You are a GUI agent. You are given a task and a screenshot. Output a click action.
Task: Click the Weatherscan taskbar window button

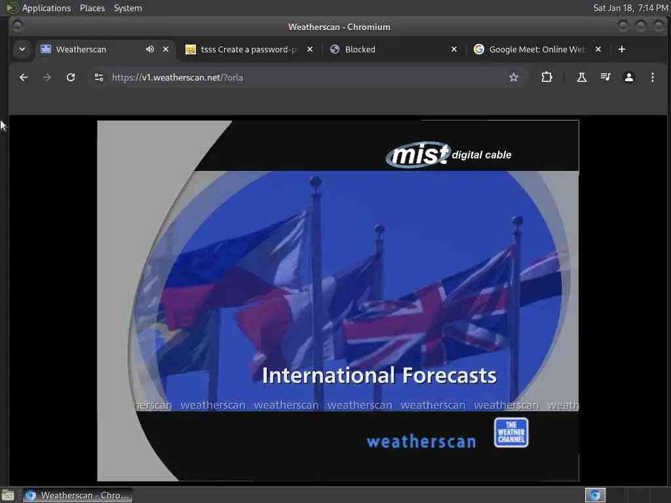[77, 495]
